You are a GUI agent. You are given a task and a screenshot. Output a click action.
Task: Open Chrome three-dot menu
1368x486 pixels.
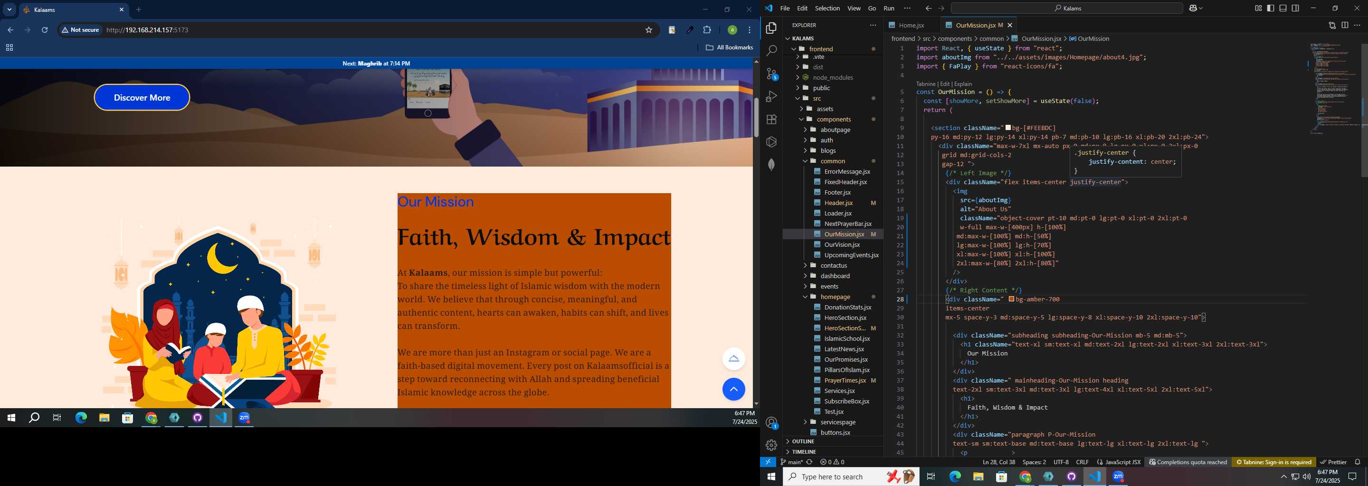coord(750,30)
